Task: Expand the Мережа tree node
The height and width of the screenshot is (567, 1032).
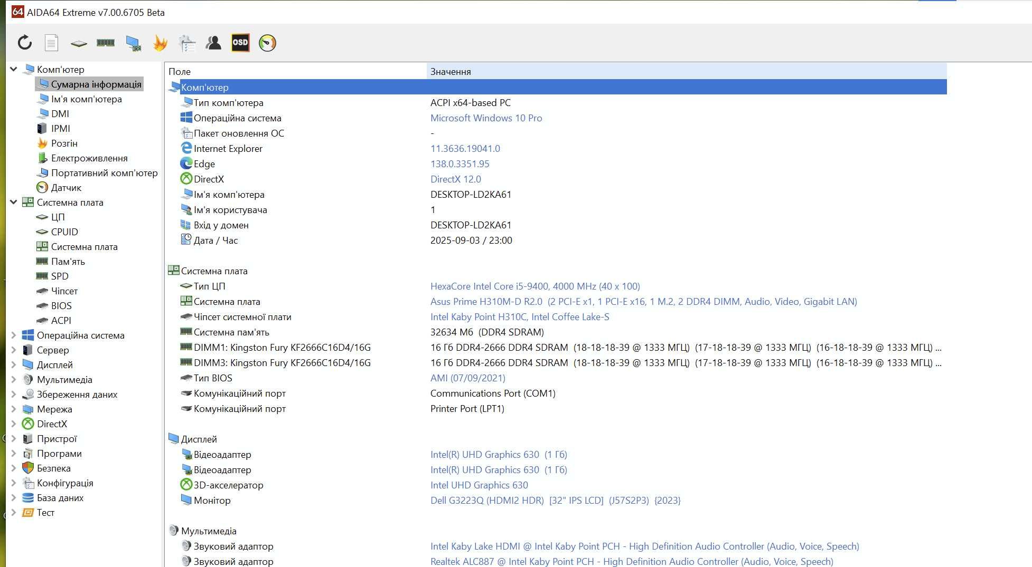Action: (x=14, y=409)
